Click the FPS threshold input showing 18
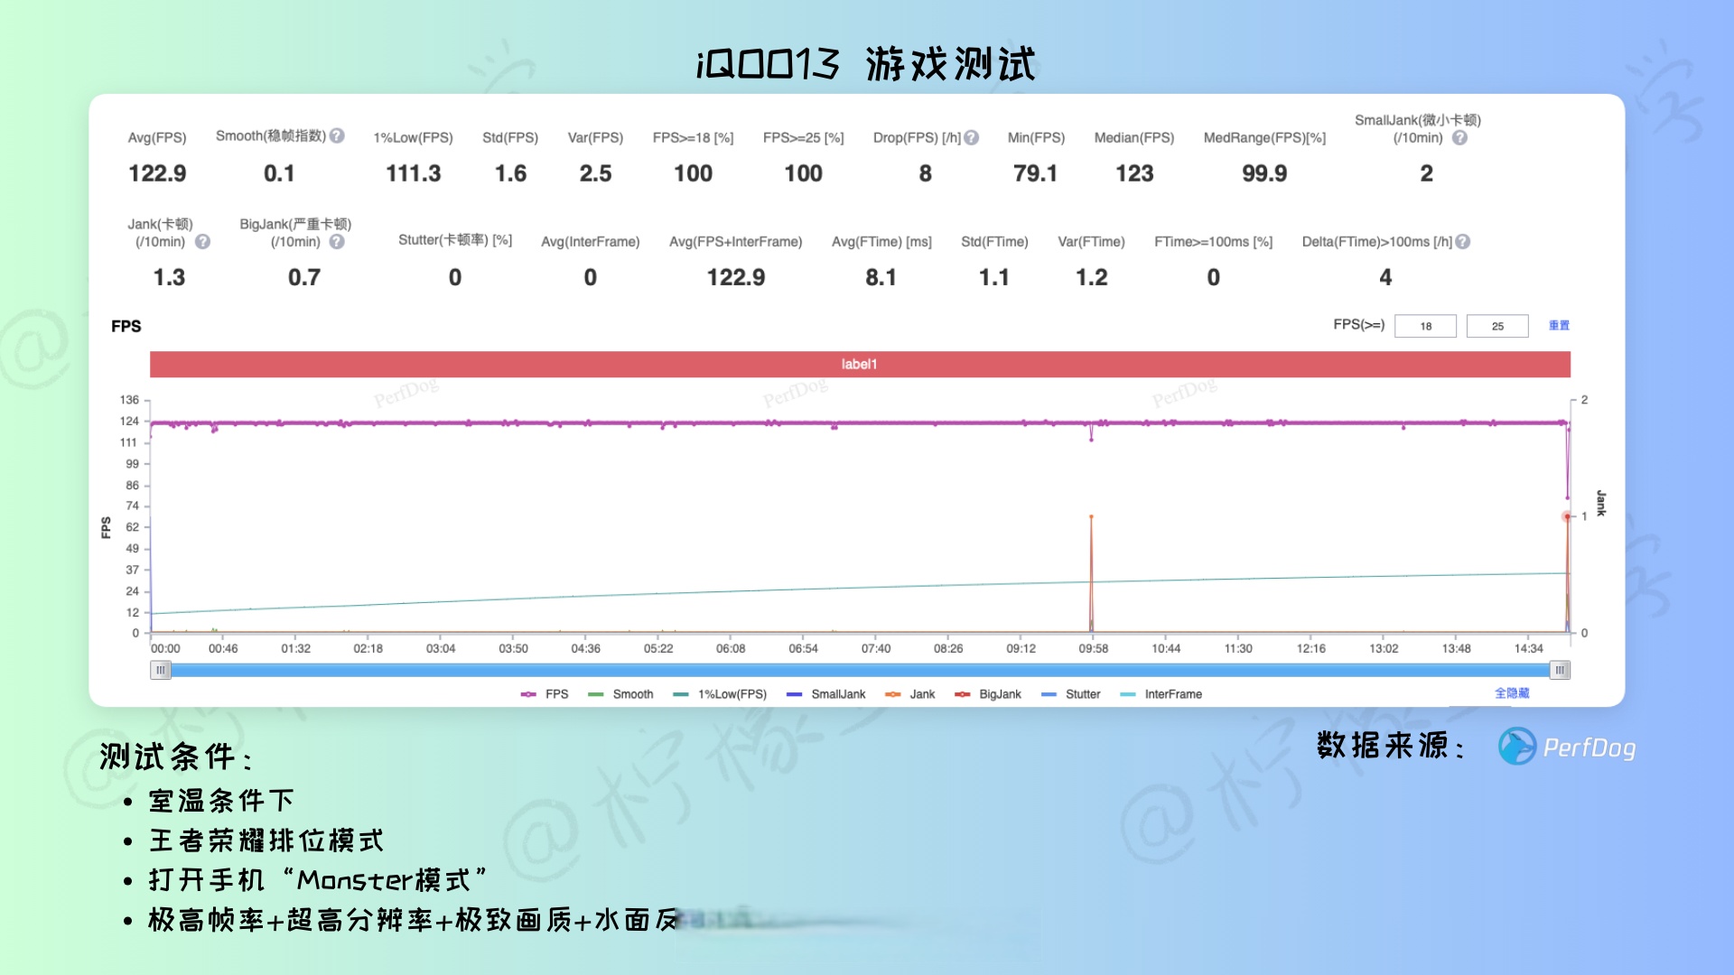Screen dimensions: 1734x975 click(1424, 326)
